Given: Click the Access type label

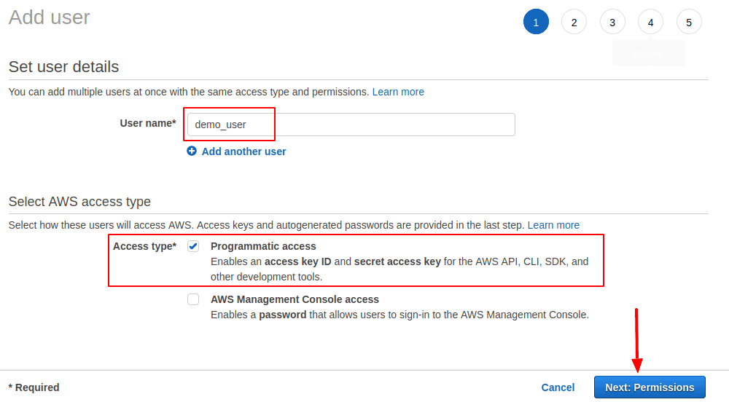Looking at the screenshot, I should point(144,246).
